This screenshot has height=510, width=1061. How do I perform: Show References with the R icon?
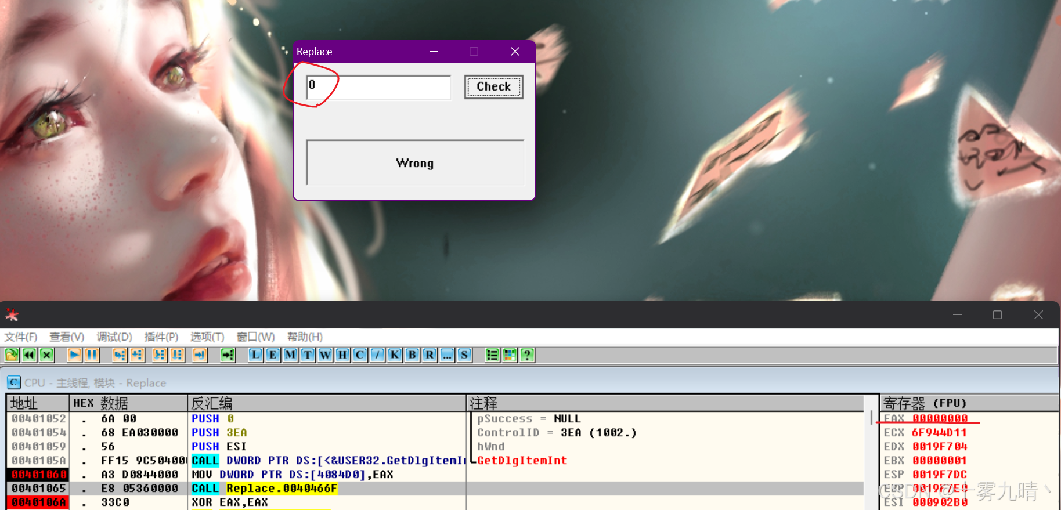[430, 355]
